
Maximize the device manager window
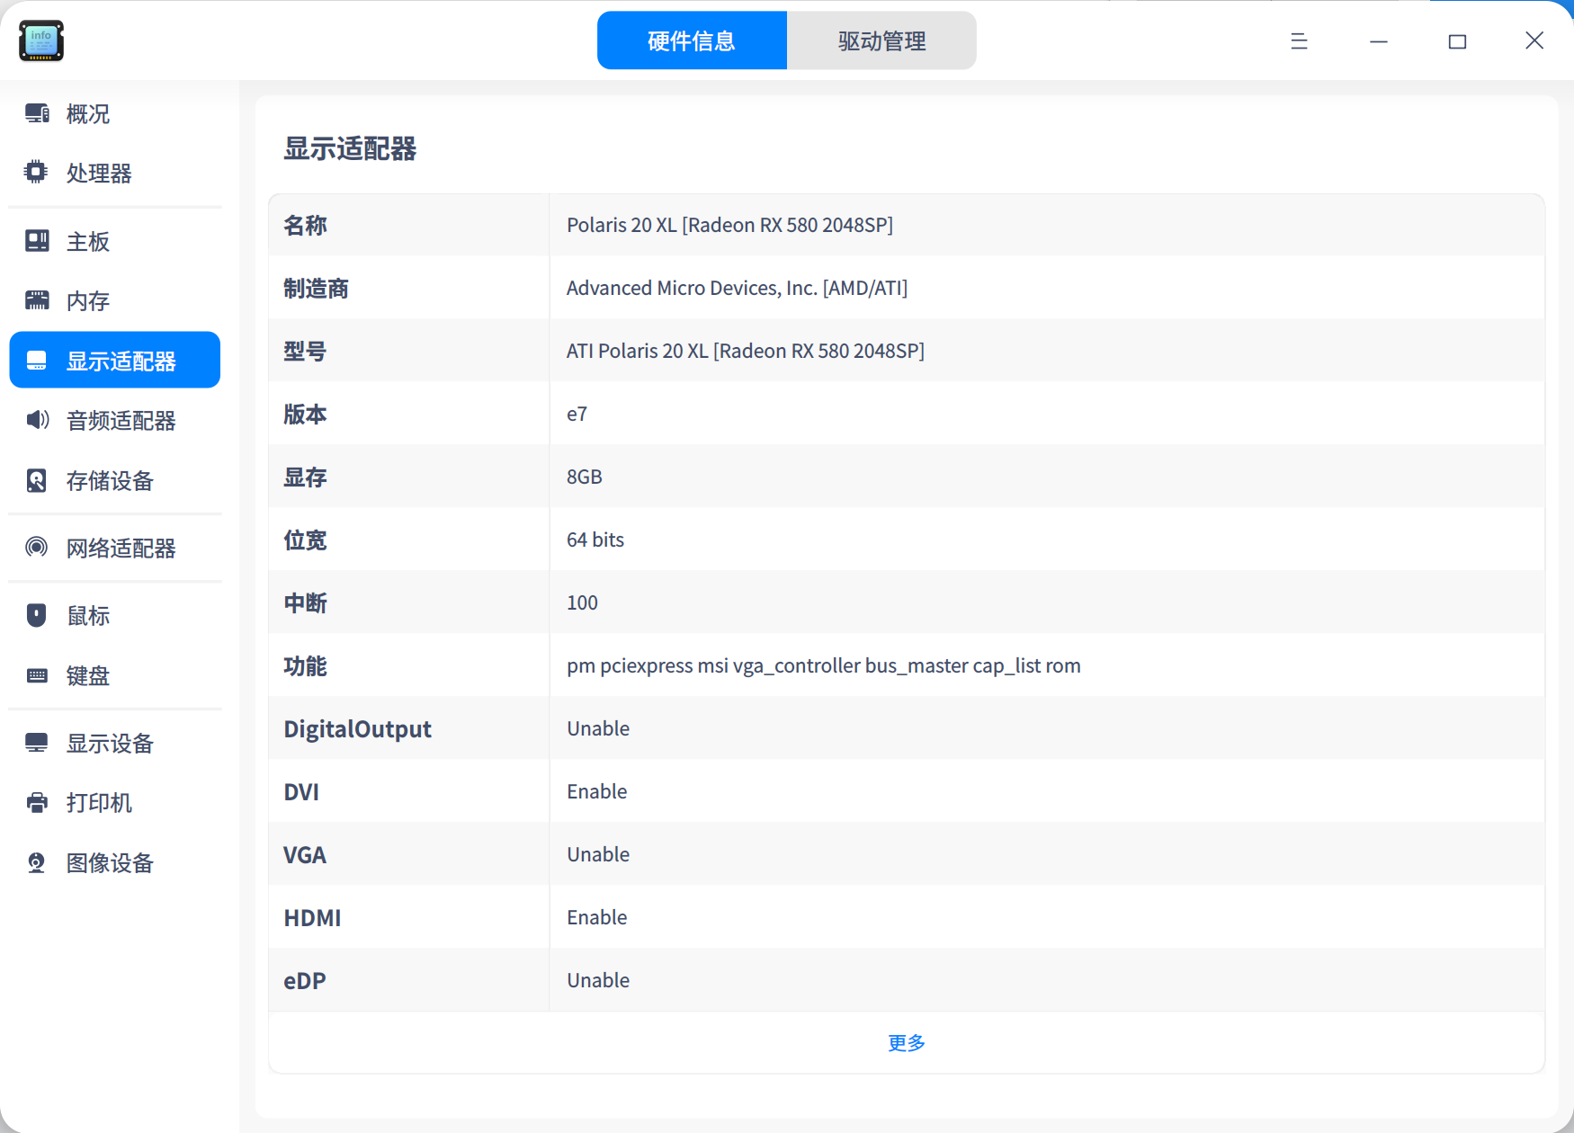tap(1457, 41)
